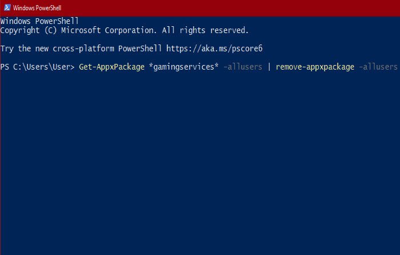400x255 pixels.
Task: Click the 'All rights reserved.' text
Action: coord(206,30)
